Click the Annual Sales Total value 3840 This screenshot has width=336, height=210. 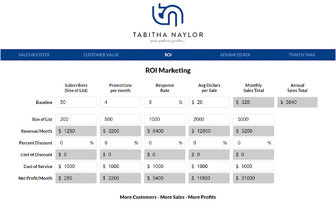pos(298,102)
